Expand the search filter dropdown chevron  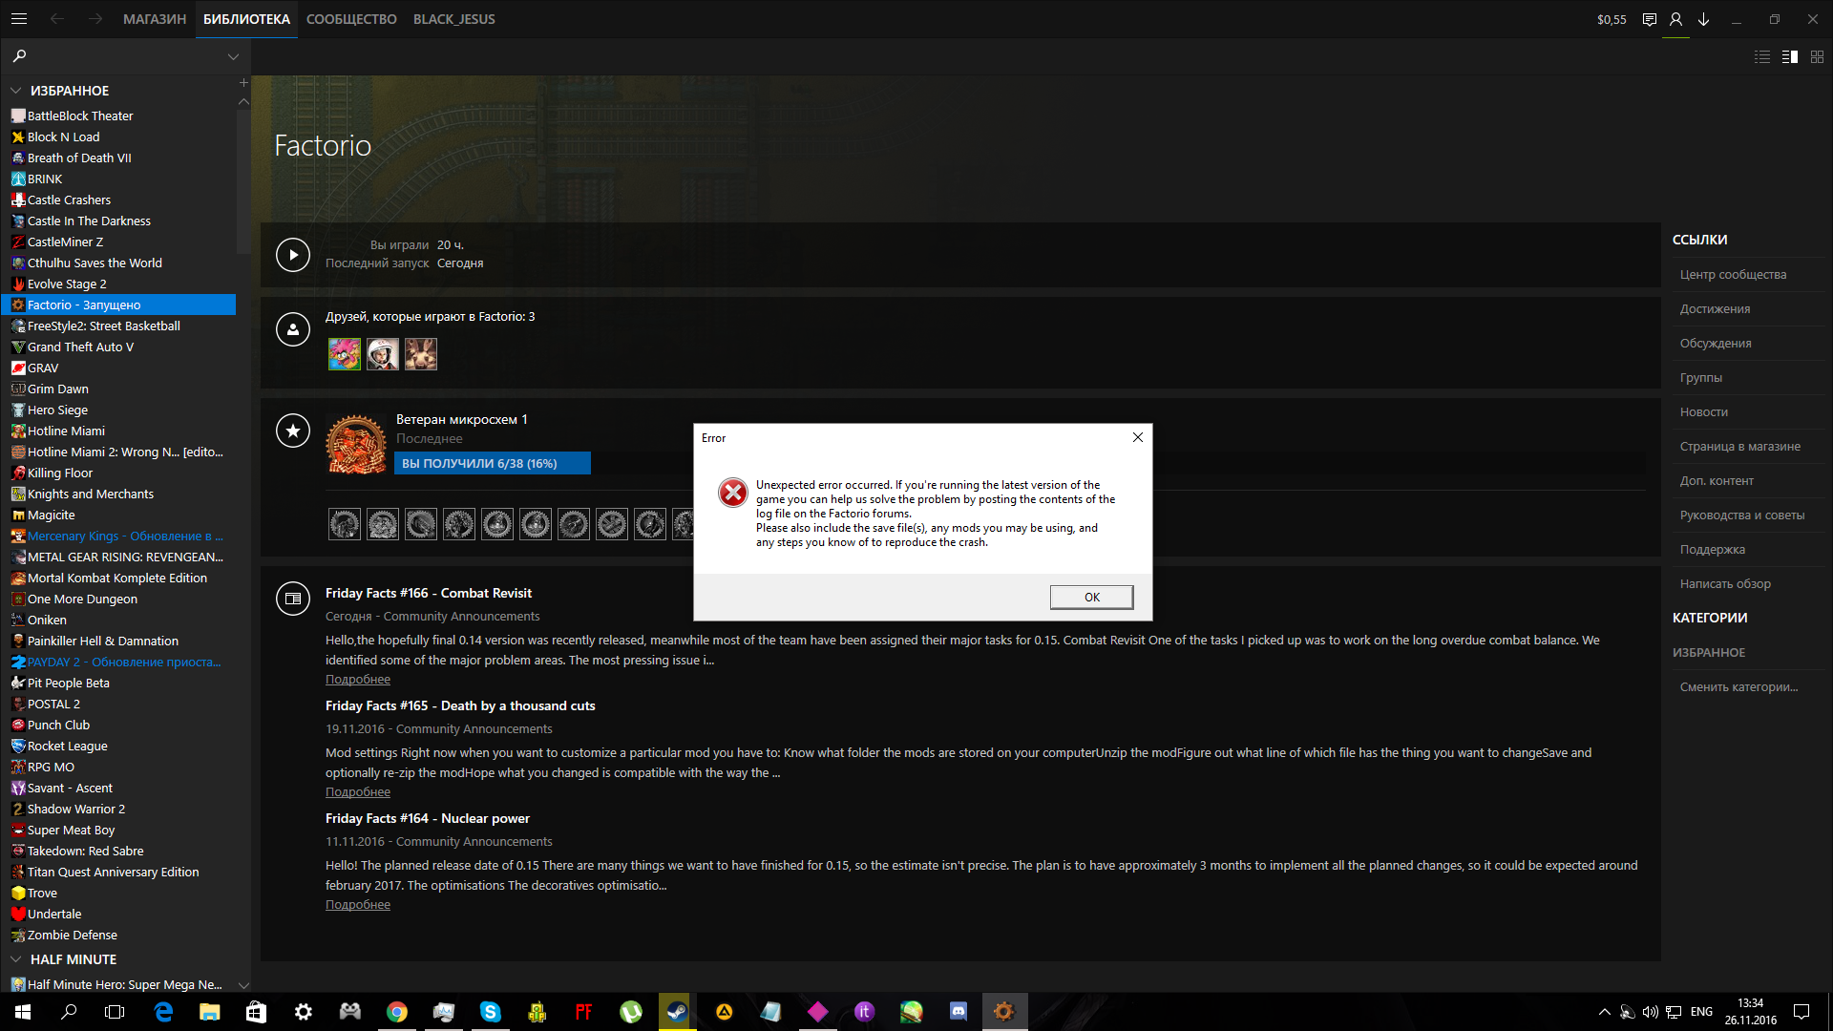pyautogui.click(x=233, y=57)
